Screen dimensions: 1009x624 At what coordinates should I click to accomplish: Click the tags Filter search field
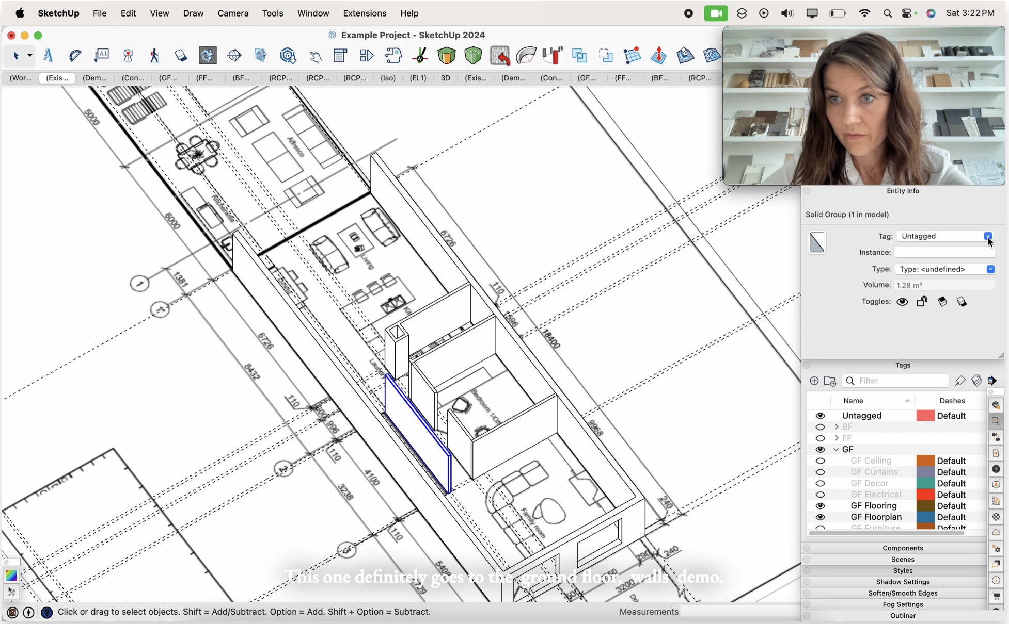[896, 381]
